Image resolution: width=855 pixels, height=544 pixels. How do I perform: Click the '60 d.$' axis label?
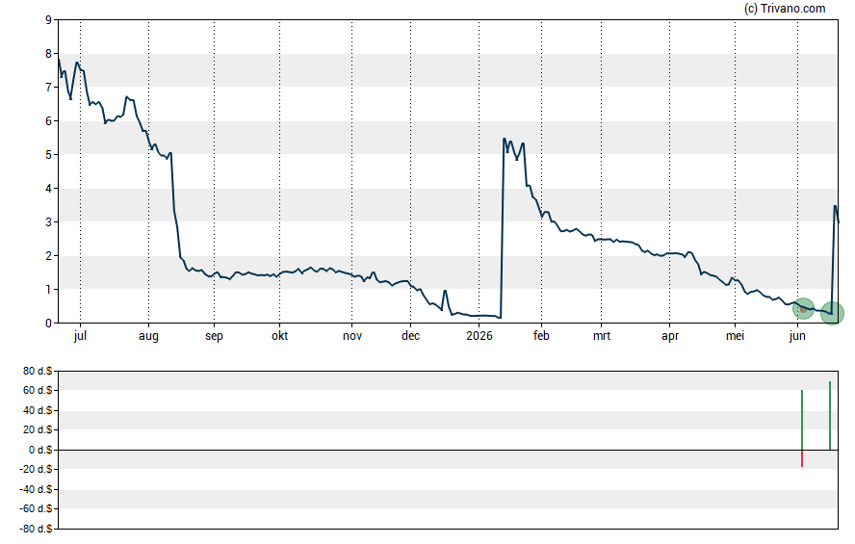pos(38,390)
